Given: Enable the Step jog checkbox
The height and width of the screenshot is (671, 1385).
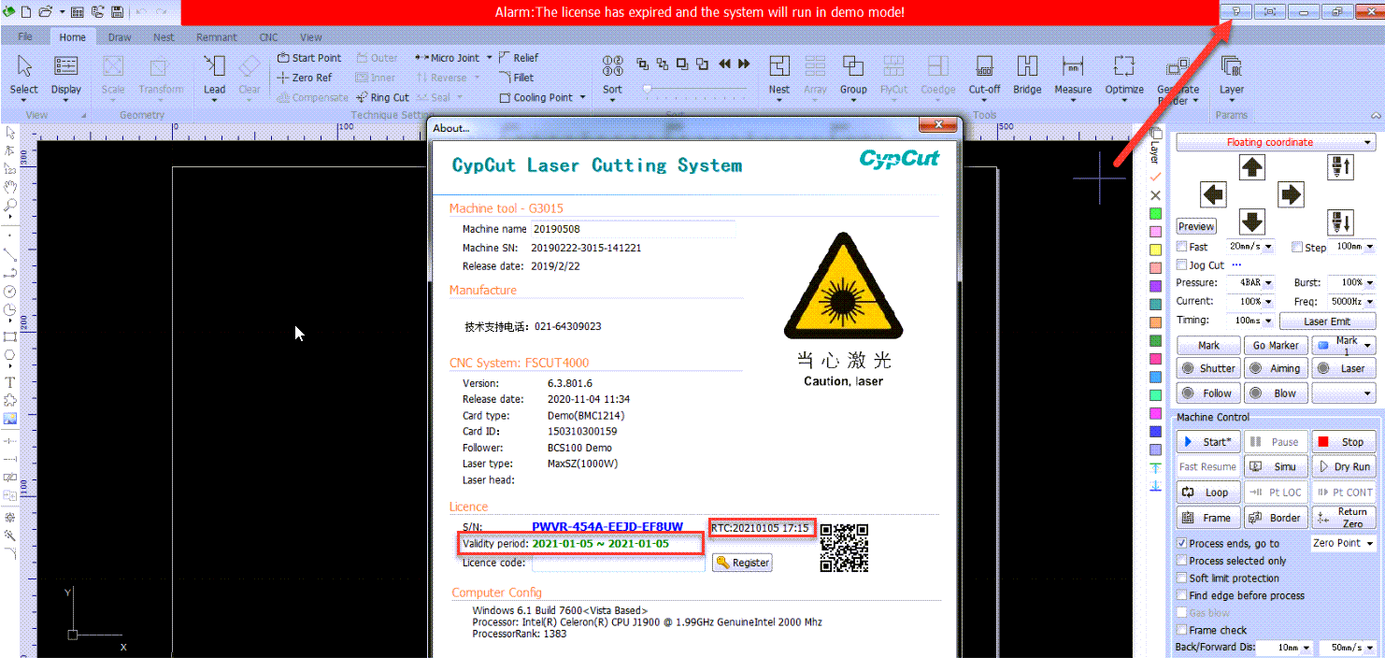Looking at the screenshot, I should (x=1297, y=247).
